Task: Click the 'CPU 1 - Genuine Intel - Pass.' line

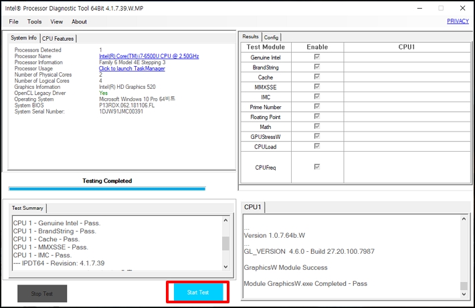Action: pos(57,223)
